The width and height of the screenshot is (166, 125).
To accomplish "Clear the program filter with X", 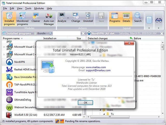I will point(83,34).
